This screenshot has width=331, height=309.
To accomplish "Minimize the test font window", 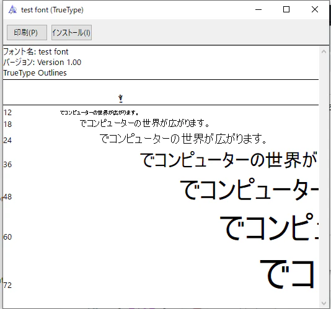I will click(x=258, y=9).
